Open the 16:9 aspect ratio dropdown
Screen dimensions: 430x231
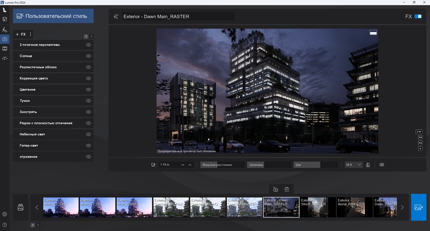[x=354, y=165]
